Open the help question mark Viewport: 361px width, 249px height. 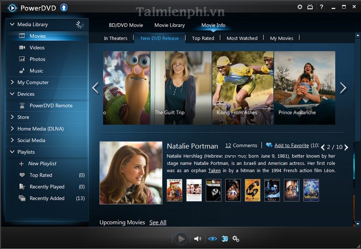[321, 7]
